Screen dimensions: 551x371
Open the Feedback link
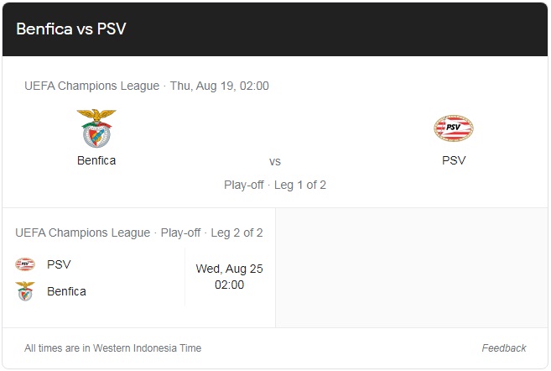click(x=503, y=348)
